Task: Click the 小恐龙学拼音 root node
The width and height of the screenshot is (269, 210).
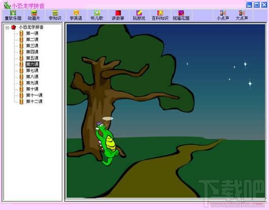Action: [x=31, y=27]
